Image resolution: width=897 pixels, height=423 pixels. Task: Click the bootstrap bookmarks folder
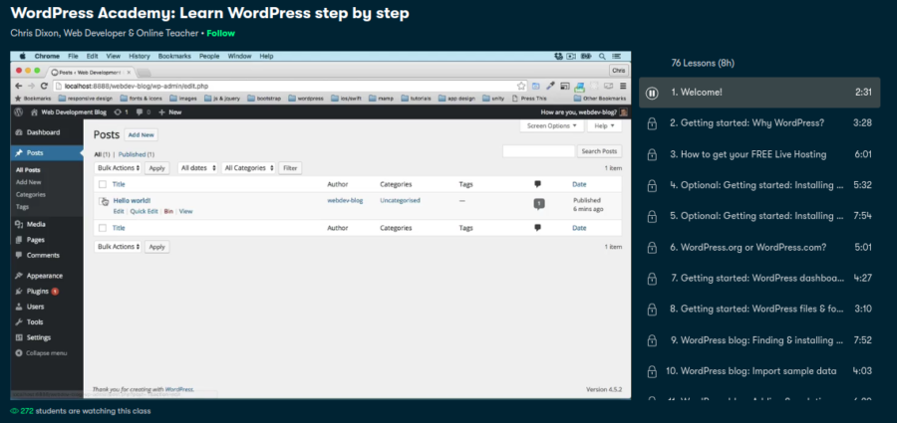click(264, 99)
